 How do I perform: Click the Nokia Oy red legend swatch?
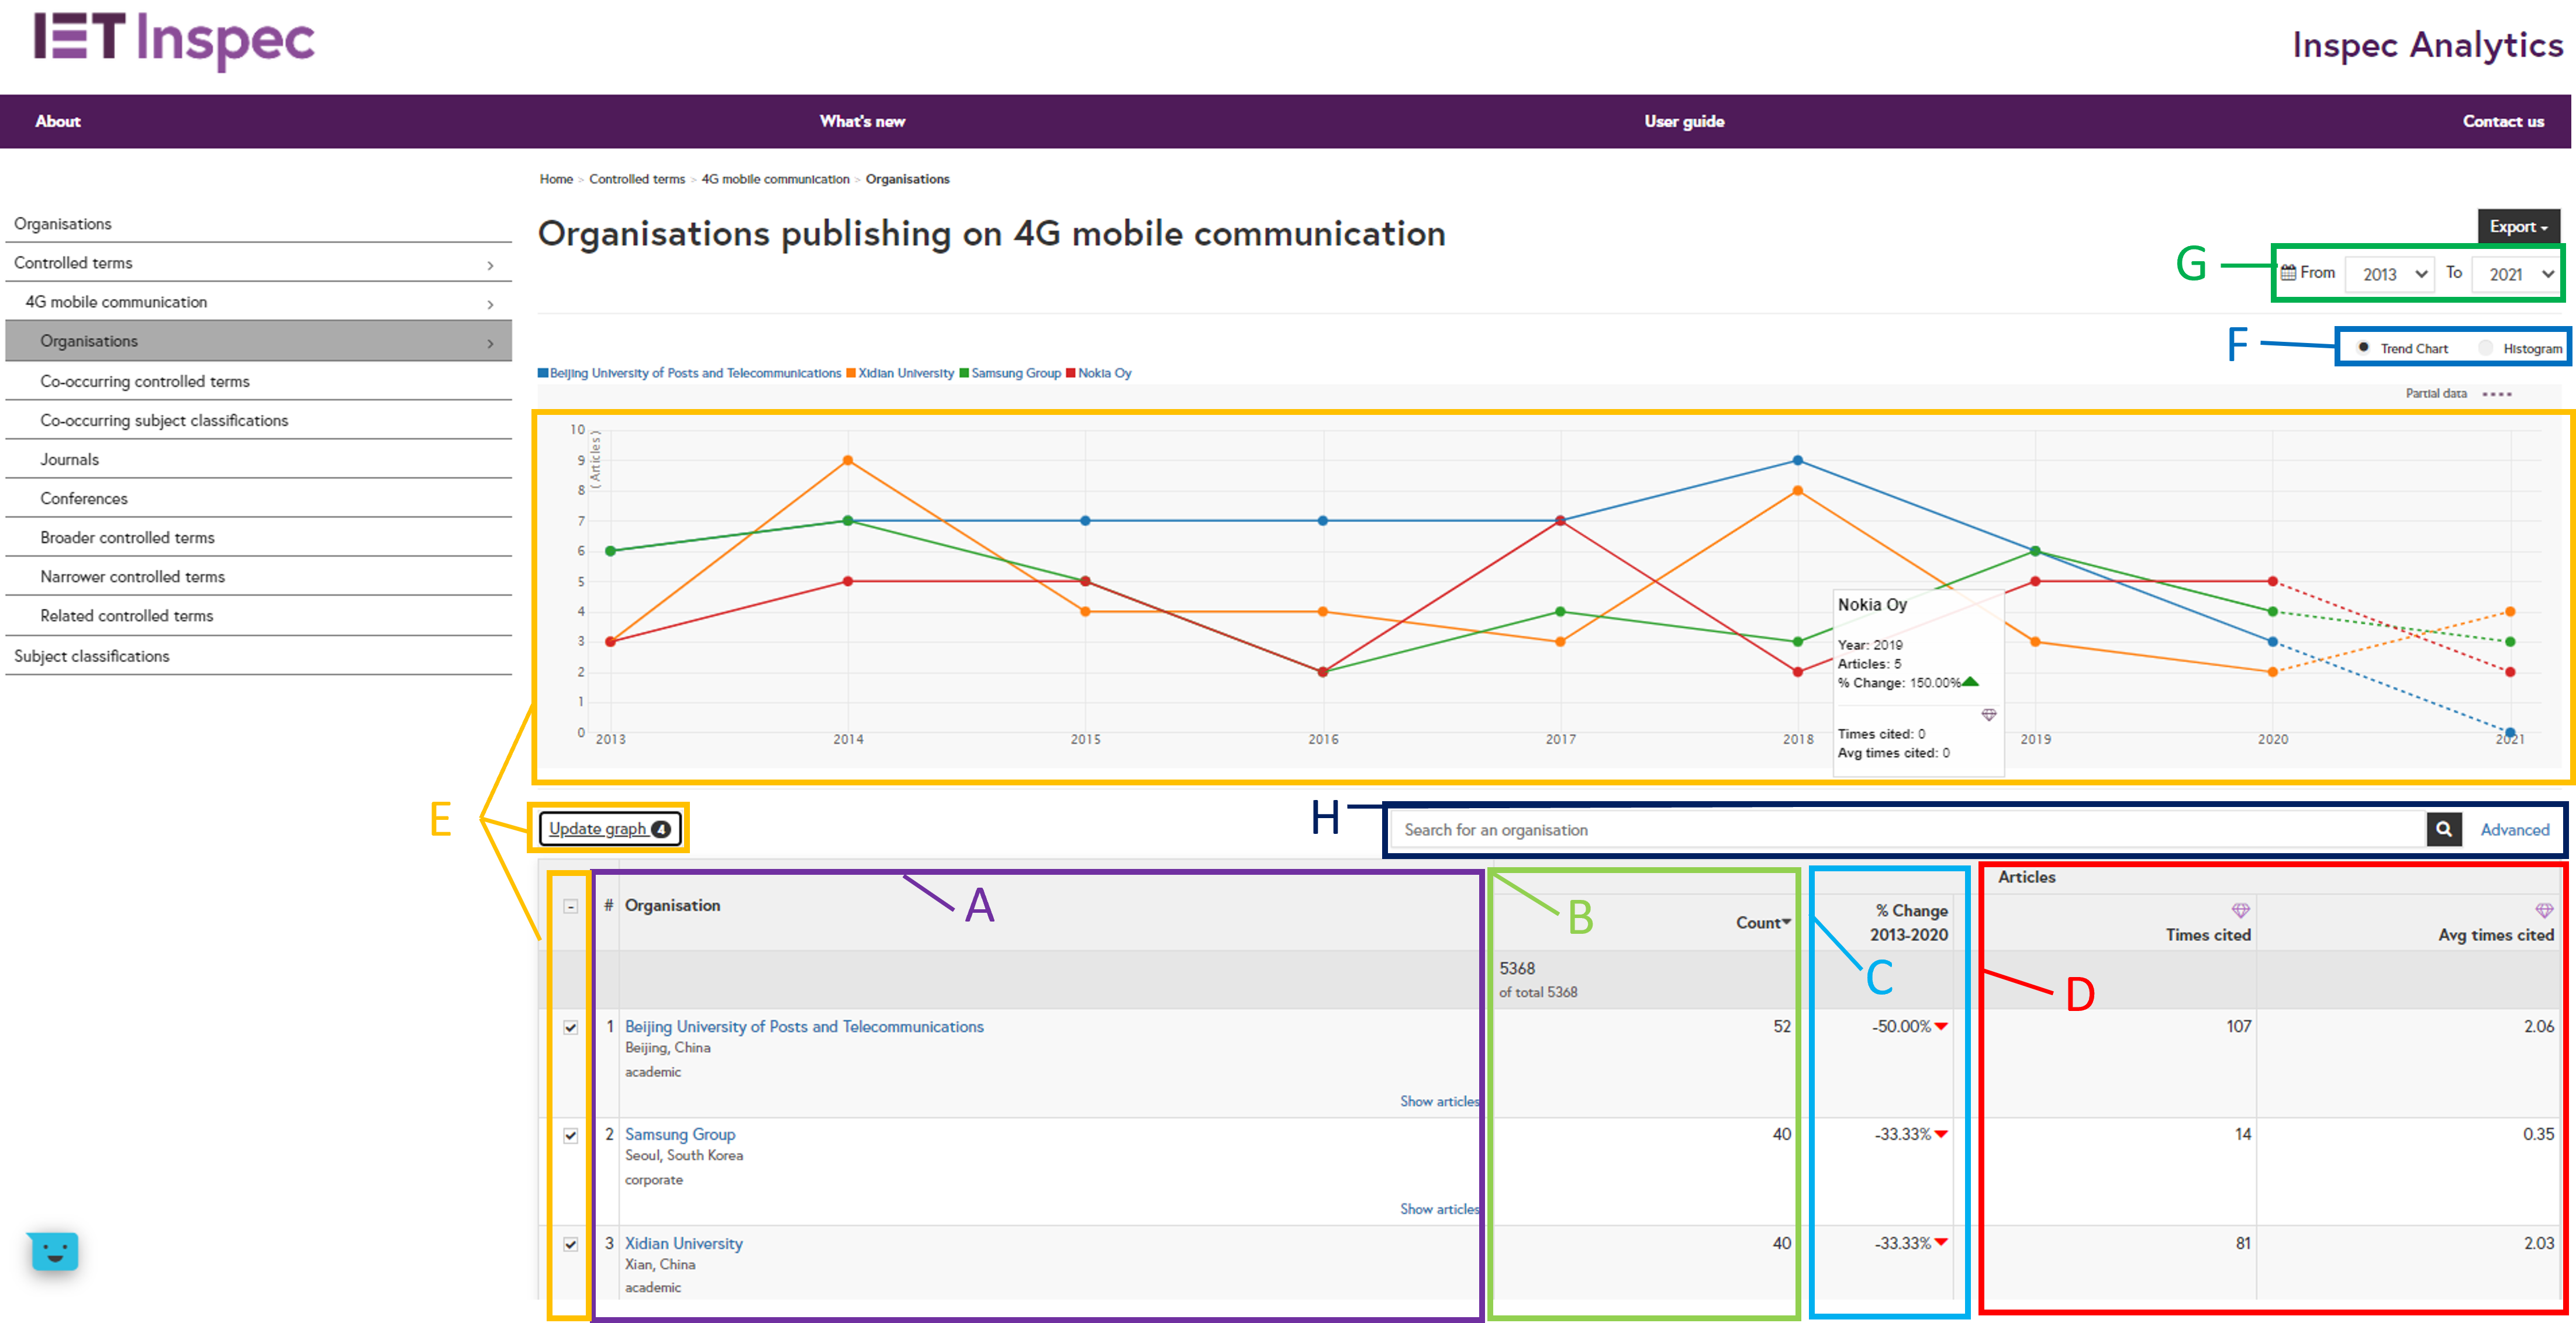(x=1070, y=373)
